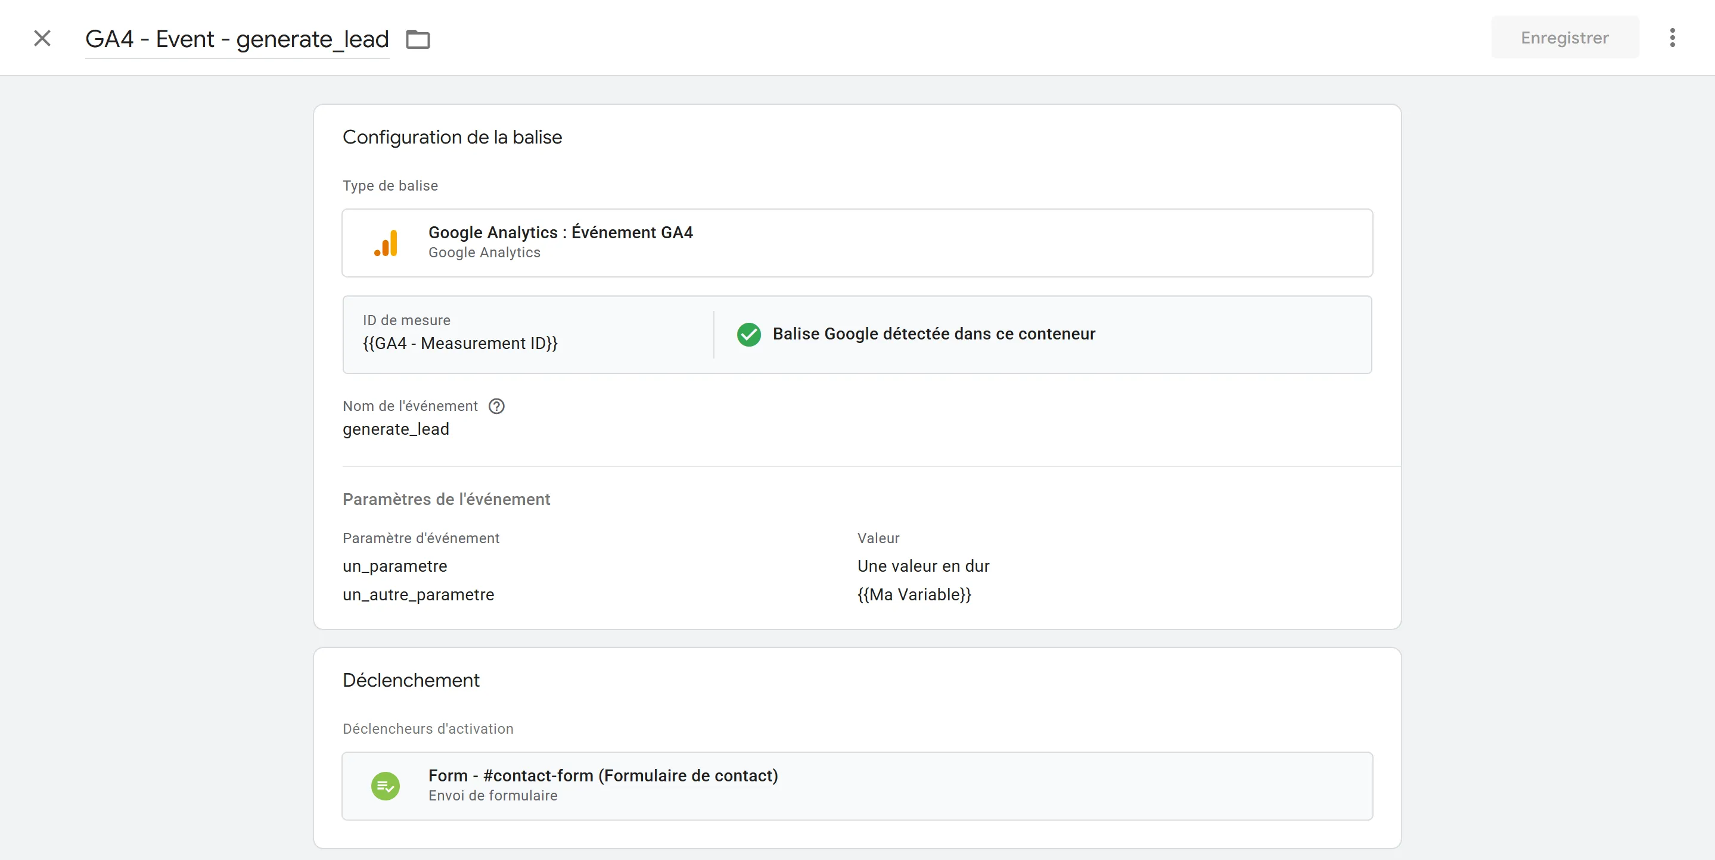Viewport: 1715px width, 860px height.
Task: Click the Déclencheurs d'activation label
Action: point(428,729)
